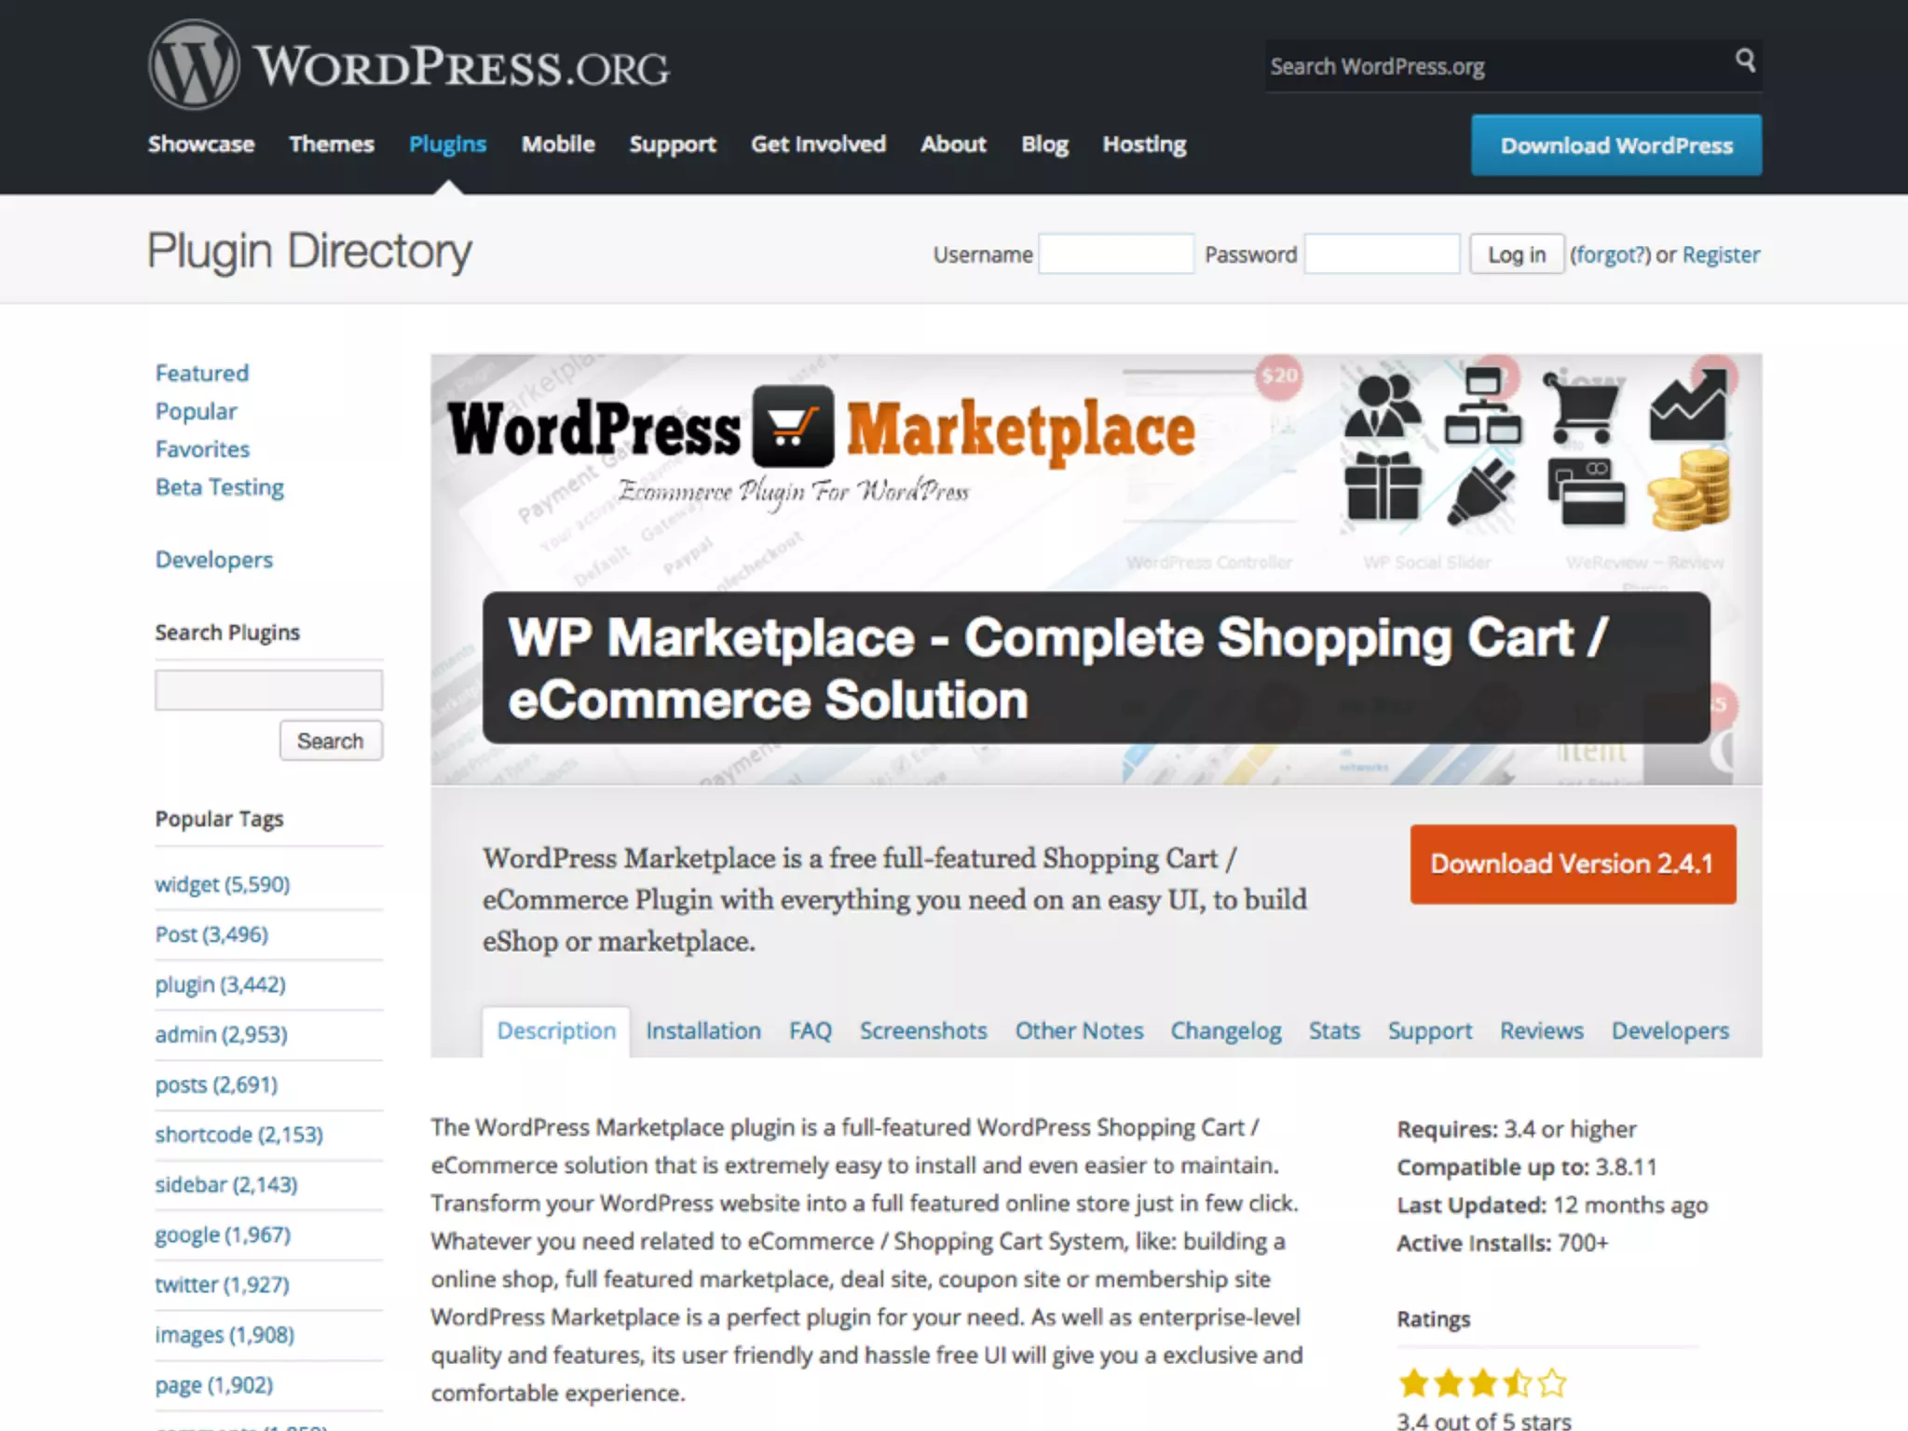Focus the Search Plugins text box
Screen dimensions: 1908x1431
268,690
